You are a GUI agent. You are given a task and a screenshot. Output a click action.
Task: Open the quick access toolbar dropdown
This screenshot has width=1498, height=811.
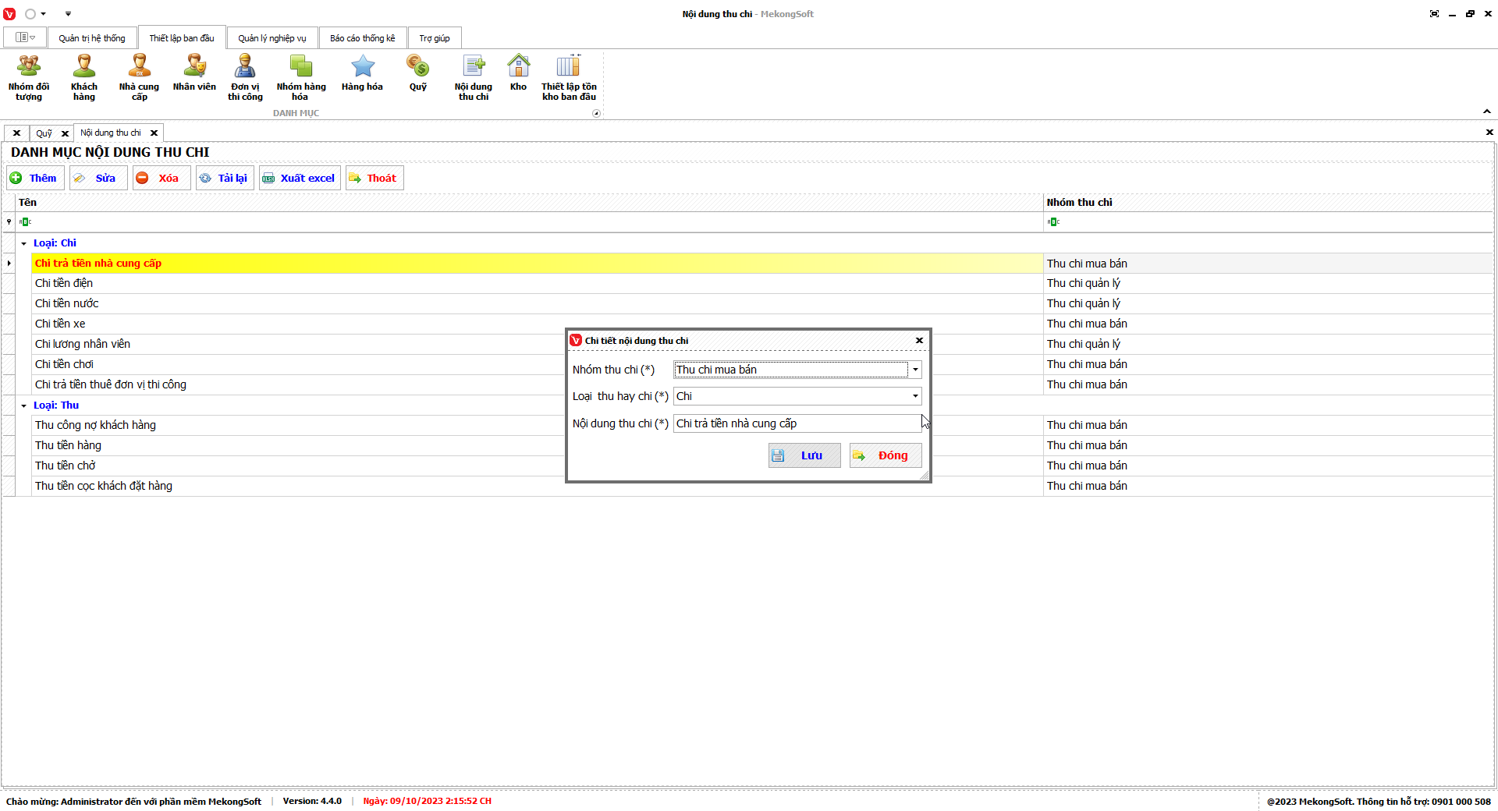coord(68,14)
